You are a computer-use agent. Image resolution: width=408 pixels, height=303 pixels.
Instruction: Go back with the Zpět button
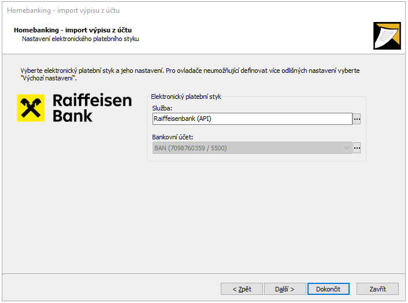(x=242, y=289)
